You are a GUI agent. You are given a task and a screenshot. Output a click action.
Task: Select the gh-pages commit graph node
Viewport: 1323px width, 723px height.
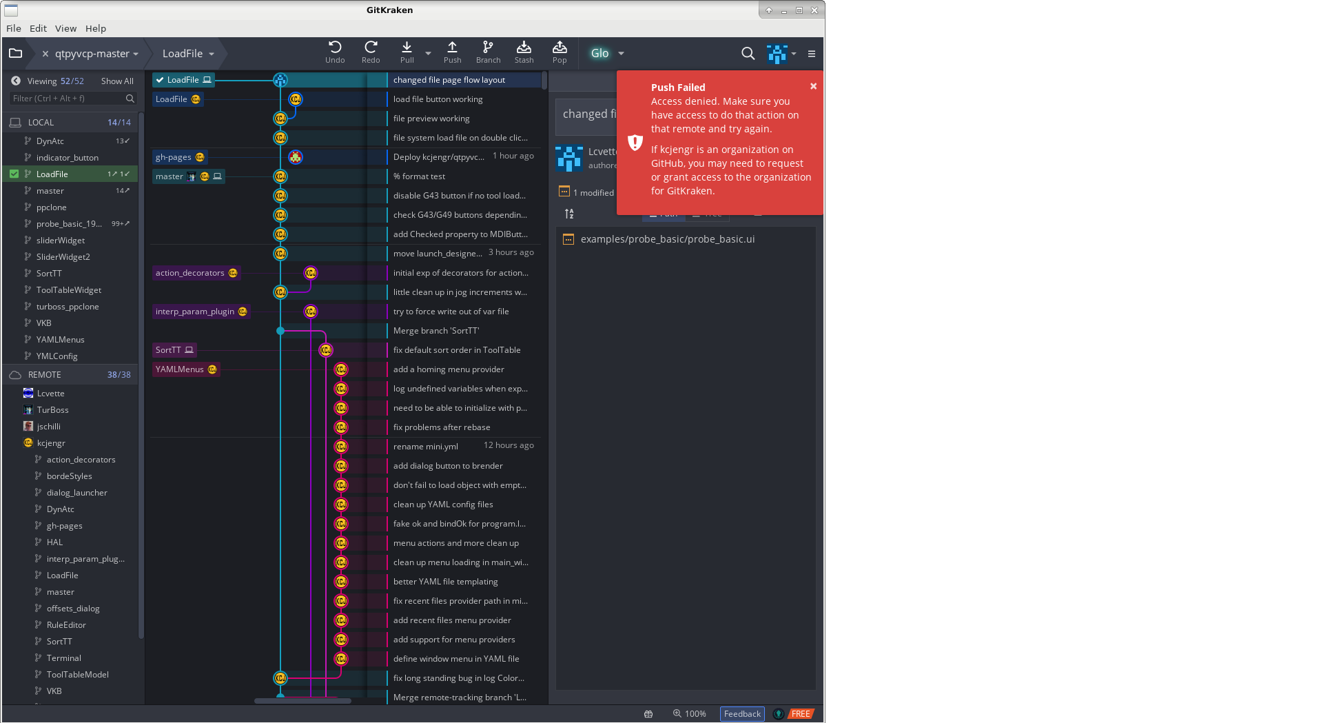296,157
